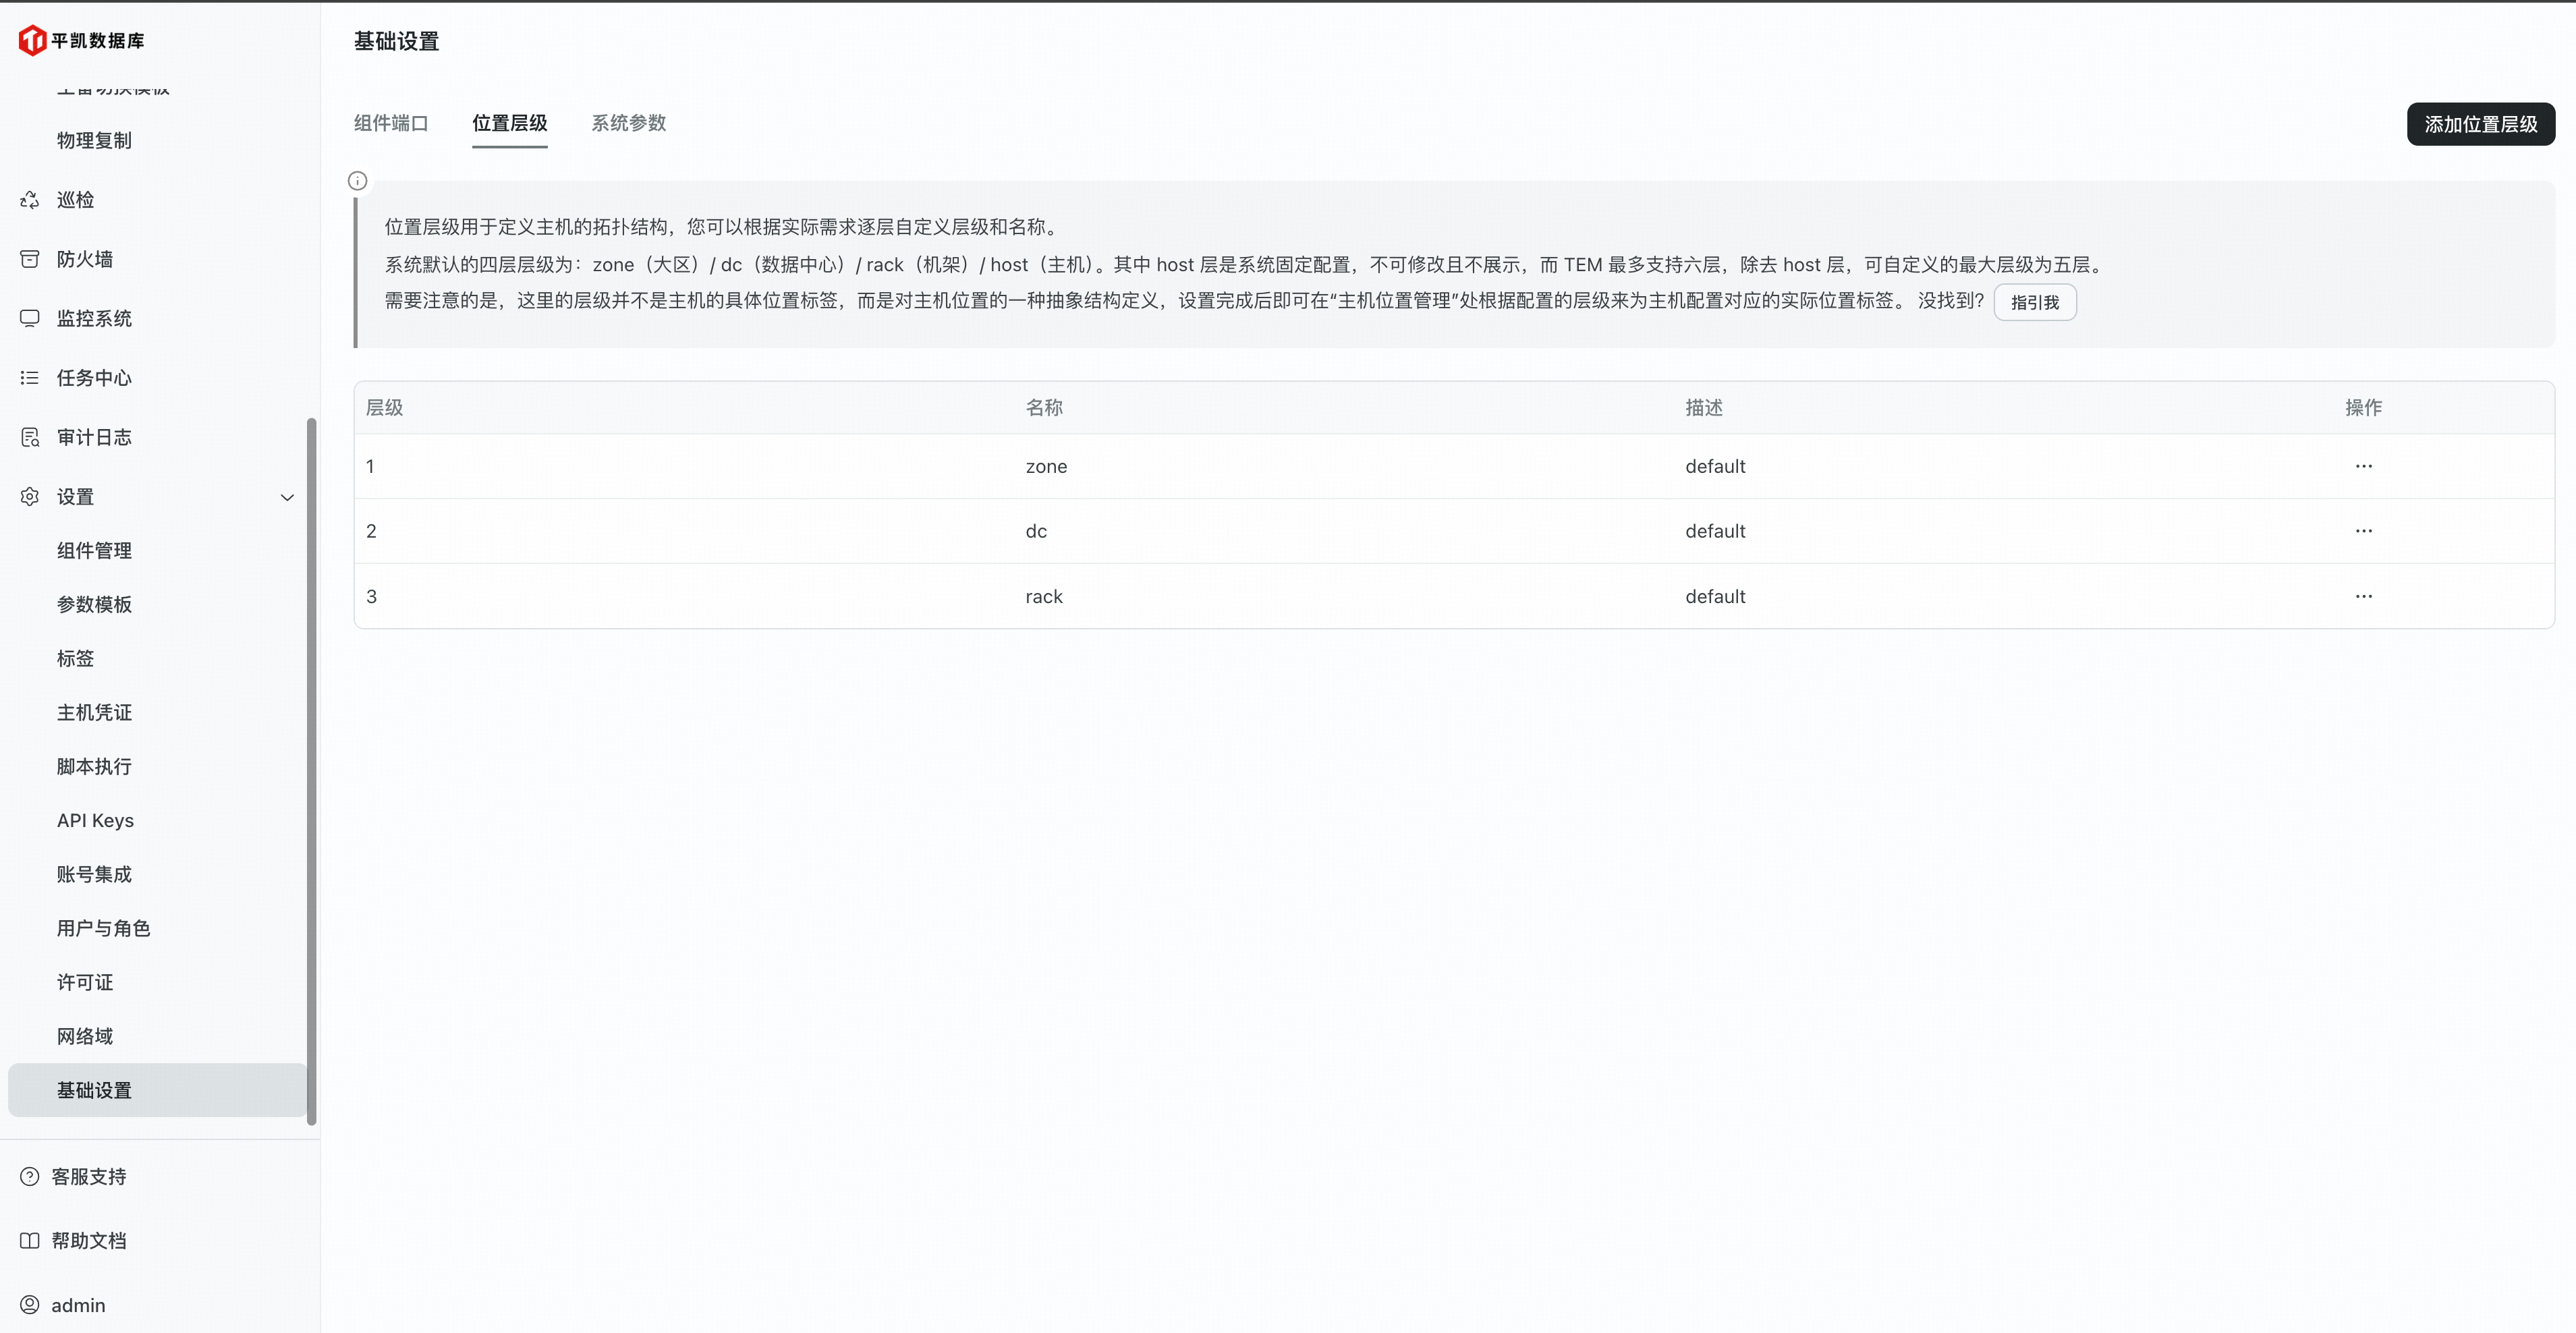Collapse the 设置 menu chevron
Screen dimensions: 2576x1333
tap(287, 497)
